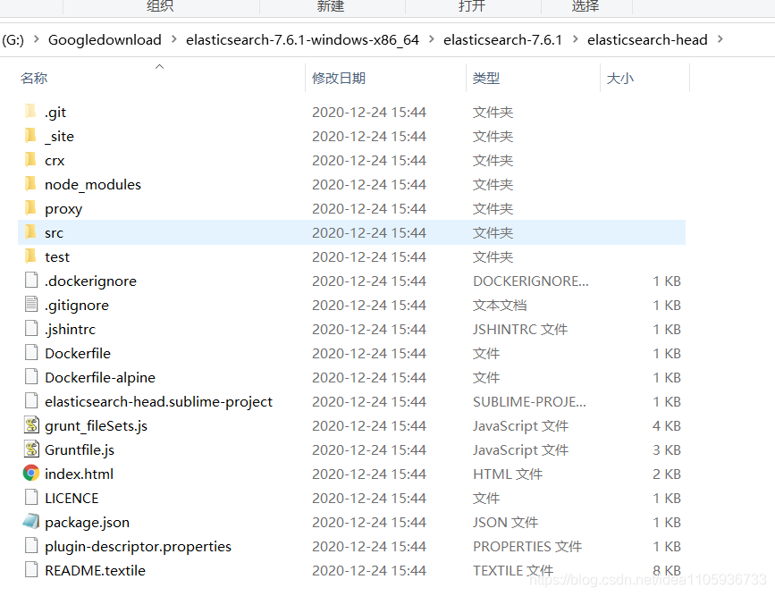Select the Dockerfile-alpine file icon

pos(31,377)
